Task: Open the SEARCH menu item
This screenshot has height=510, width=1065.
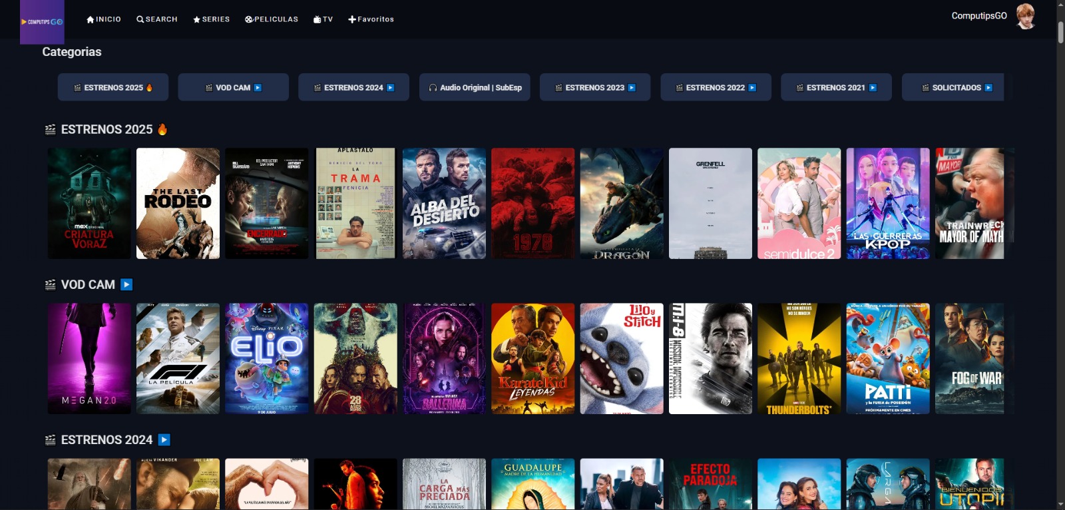Action: 157,19
